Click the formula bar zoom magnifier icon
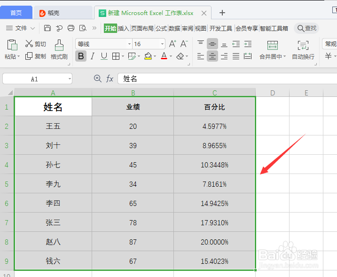Screen dimensions: 337x277 98,79
